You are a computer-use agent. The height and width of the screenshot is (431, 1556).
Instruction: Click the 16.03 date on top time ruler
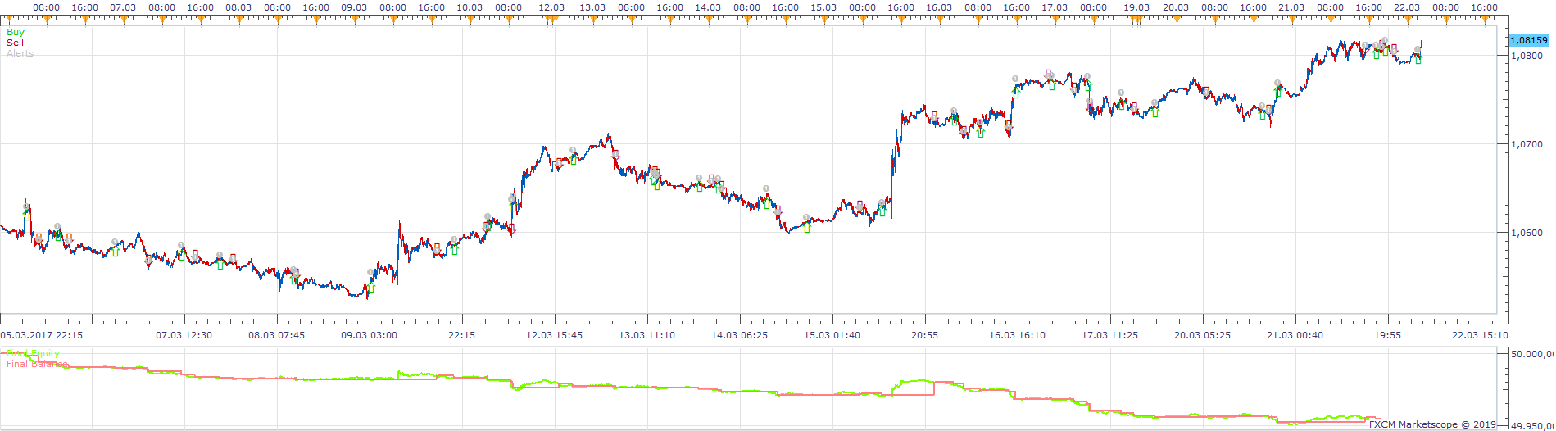pyautogui.click(x=939, y=7)
